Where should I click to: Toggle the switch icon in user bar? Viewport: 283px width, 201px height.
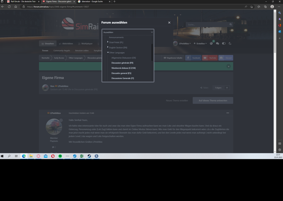coord(224,44)
